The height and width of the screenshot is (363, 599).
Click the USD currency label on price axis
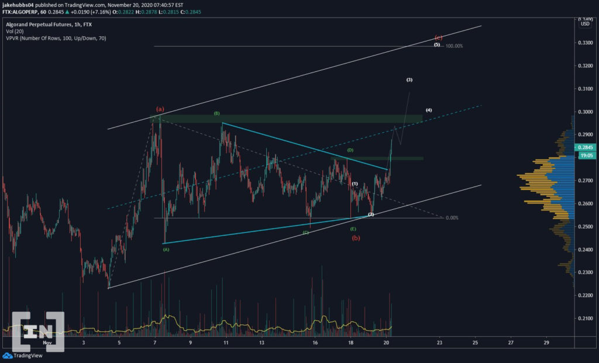point(585,23)
